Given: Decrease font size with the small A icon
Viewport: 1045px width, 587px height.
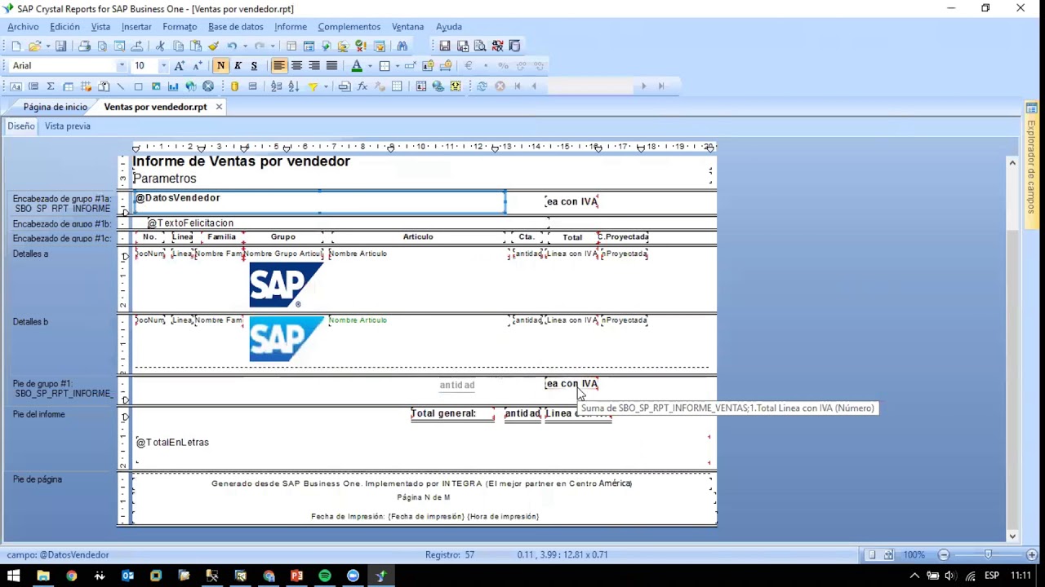Looking at the screenshot, I should pos(197,66).
